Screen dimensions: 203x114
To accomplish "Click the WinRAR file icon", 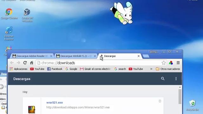I will tap(32, 110).
